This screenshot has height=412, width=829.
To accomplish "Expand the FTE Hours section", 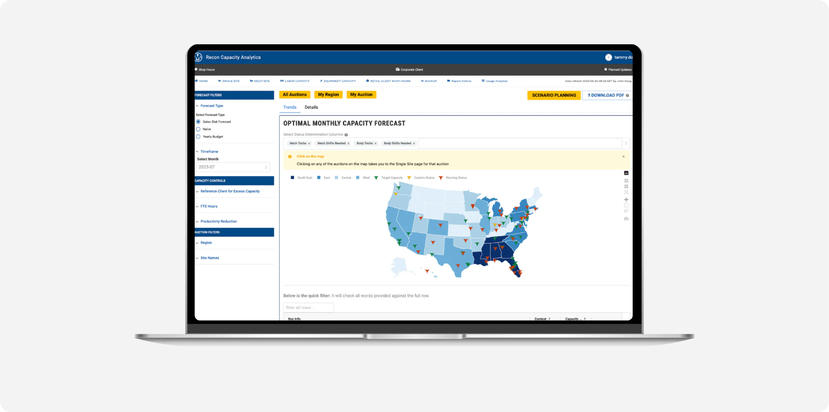I will coord(206,207).
